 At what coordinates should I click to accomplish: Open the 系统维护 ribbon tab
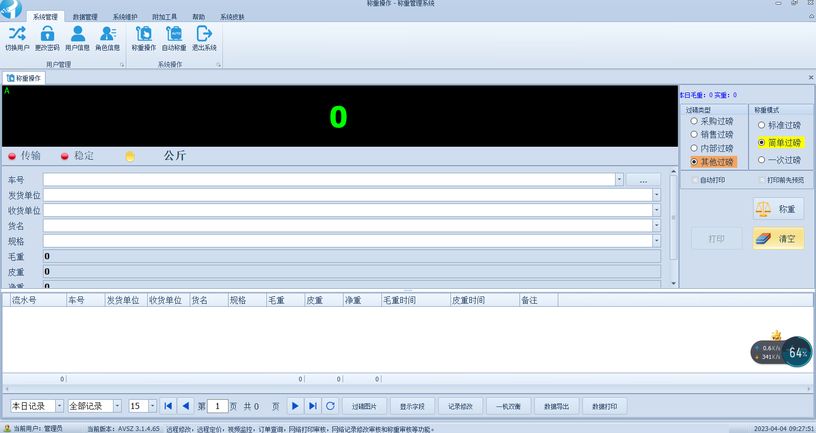click(x=125, y=17)
